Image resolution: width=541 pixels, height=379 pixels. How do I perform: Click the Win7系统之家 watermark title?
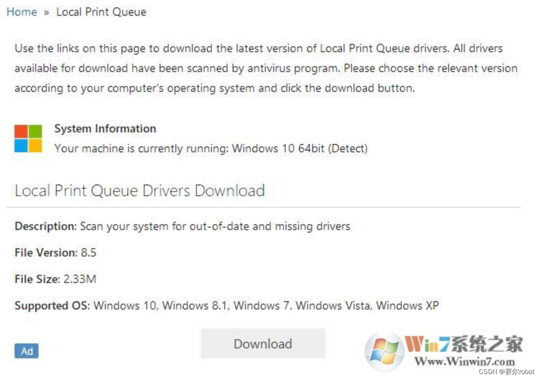point(464,344)
